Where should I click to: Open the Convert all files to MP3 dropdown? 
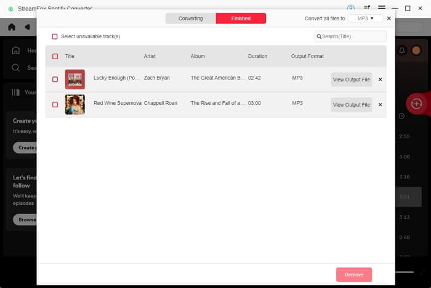[x=365, y=19]
